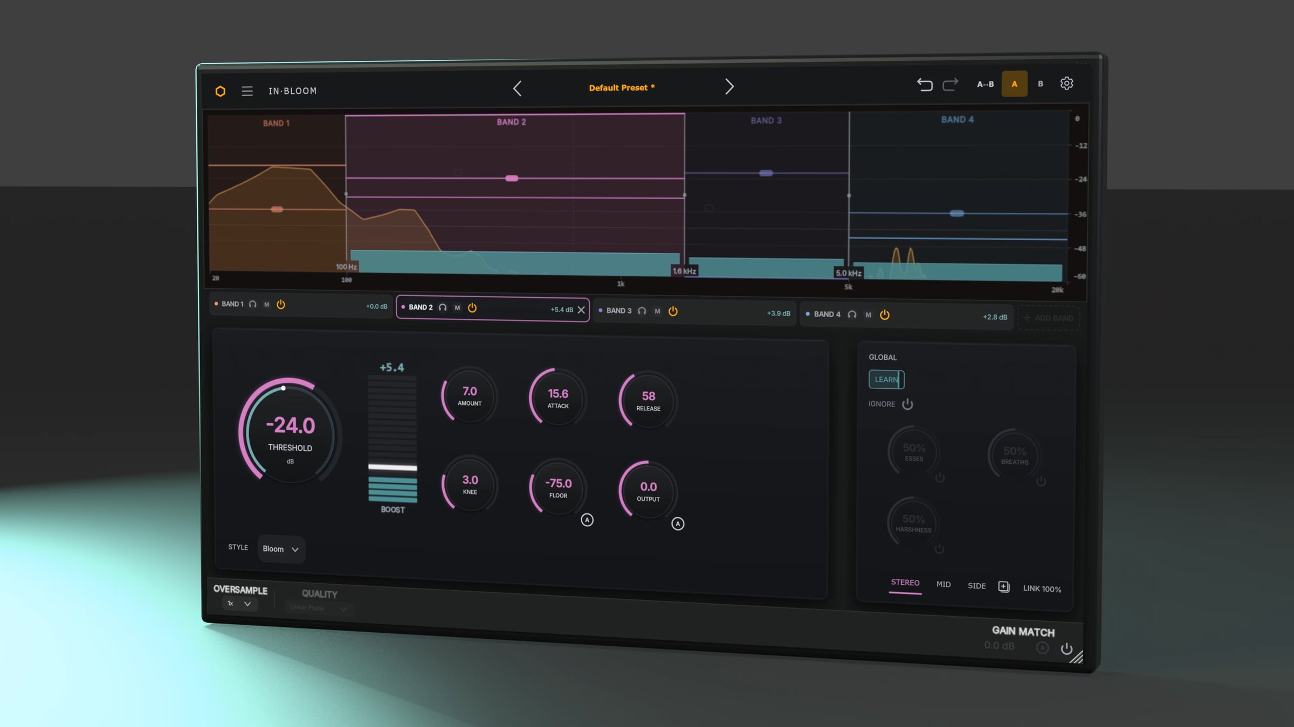The height and width of the screenshot is (727, 1294).
Task: Enable the Gain Match power button
Action: (1066, 648)
